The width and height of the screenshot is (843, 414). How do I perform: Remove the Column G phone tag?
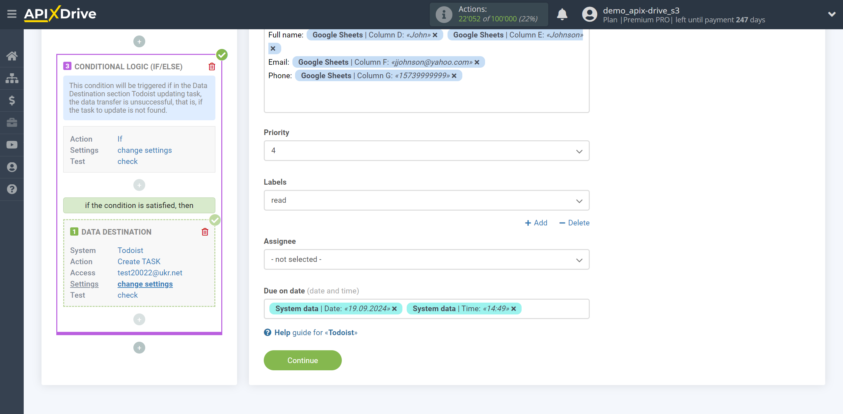(454, 76)
